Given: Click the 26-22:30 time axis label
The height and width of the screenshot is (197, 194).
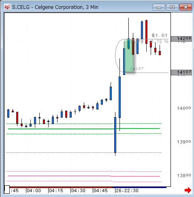Looking at the screenshot, I should [x=127, y=191].
